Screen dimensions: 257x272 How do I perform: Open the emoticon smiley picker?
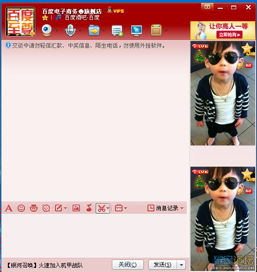[21, 208]
